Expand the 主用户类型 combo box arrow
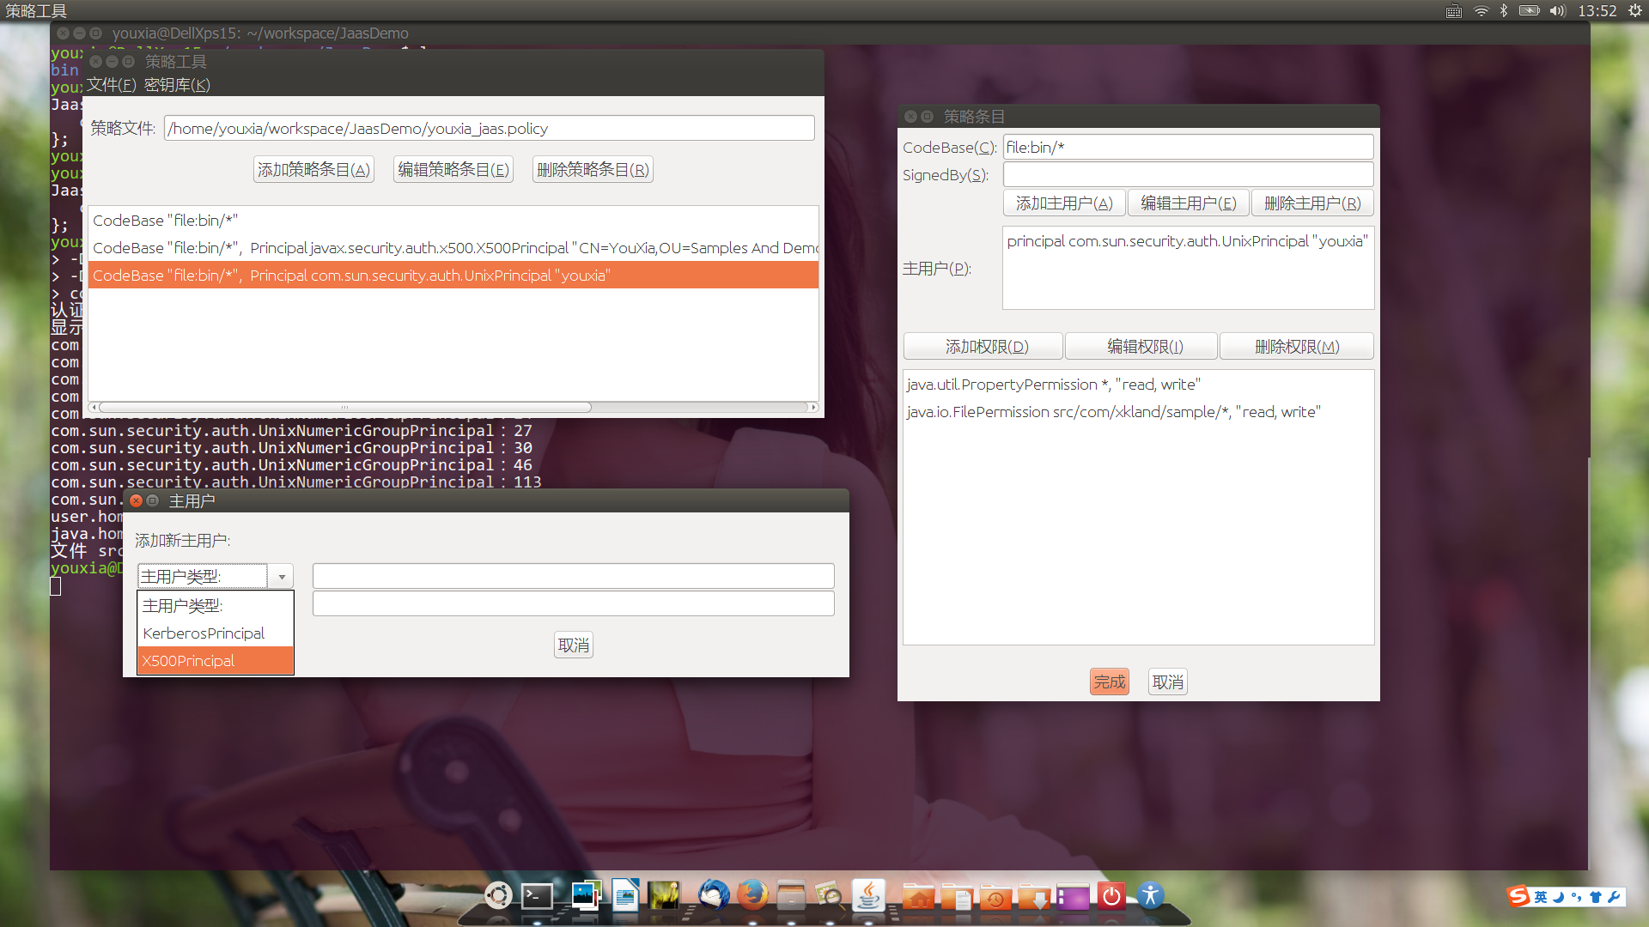The width and height of the screenshot is (1649, 927). [x=282, y=577]
